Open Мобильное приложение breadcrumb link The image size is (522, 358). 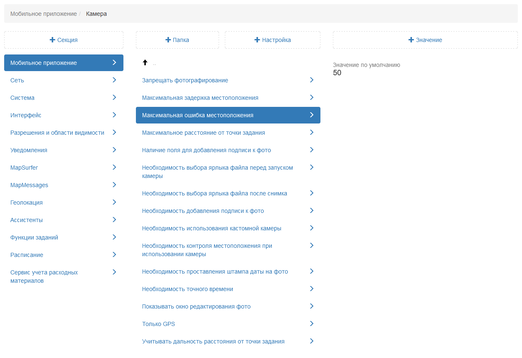(x=44, y=14)
